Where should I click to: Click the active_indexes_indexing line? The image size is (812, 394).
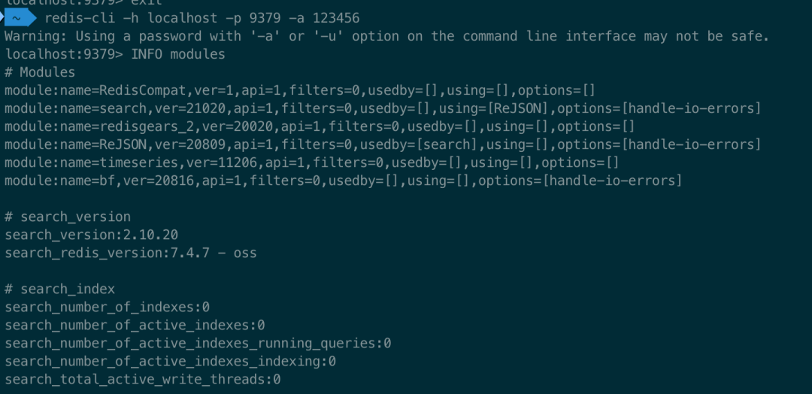(x=170, y=361)
